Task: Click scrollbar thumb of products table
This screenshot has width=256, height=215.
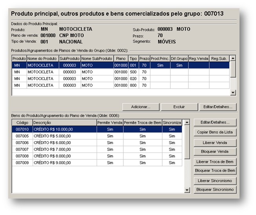Action: click(x=233, y=69)
